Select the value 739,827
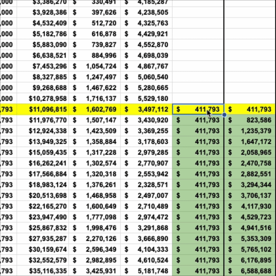The width and height of the screenshot is (276, 276). pyautogui.click(x=95, y=45)
